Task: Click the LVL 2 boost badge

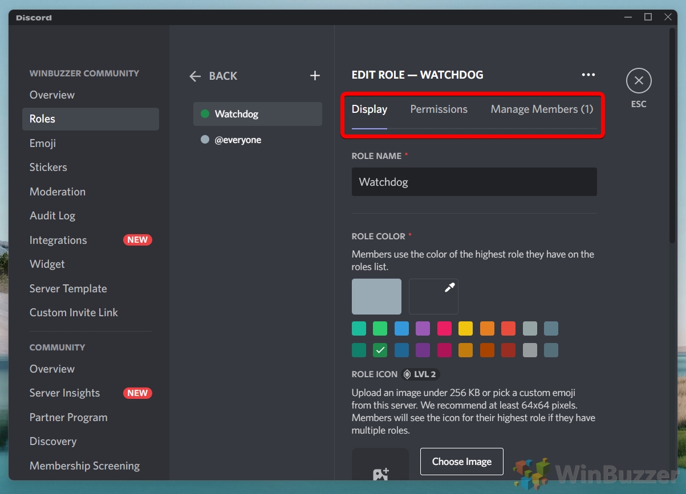Action: click(x=420, y=374)
